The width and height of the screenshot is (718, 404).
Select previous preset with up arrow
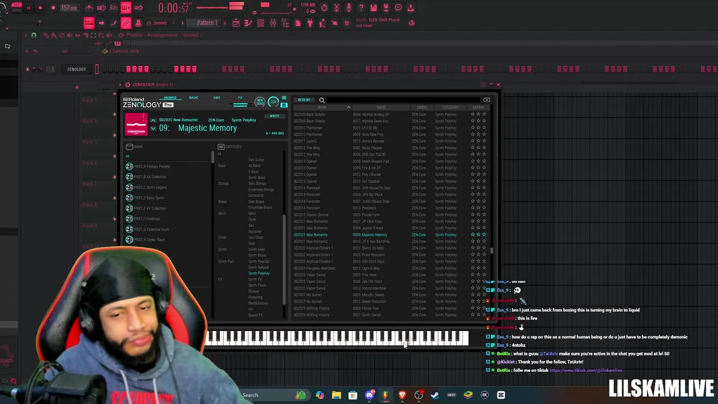[x=153, y=120]
